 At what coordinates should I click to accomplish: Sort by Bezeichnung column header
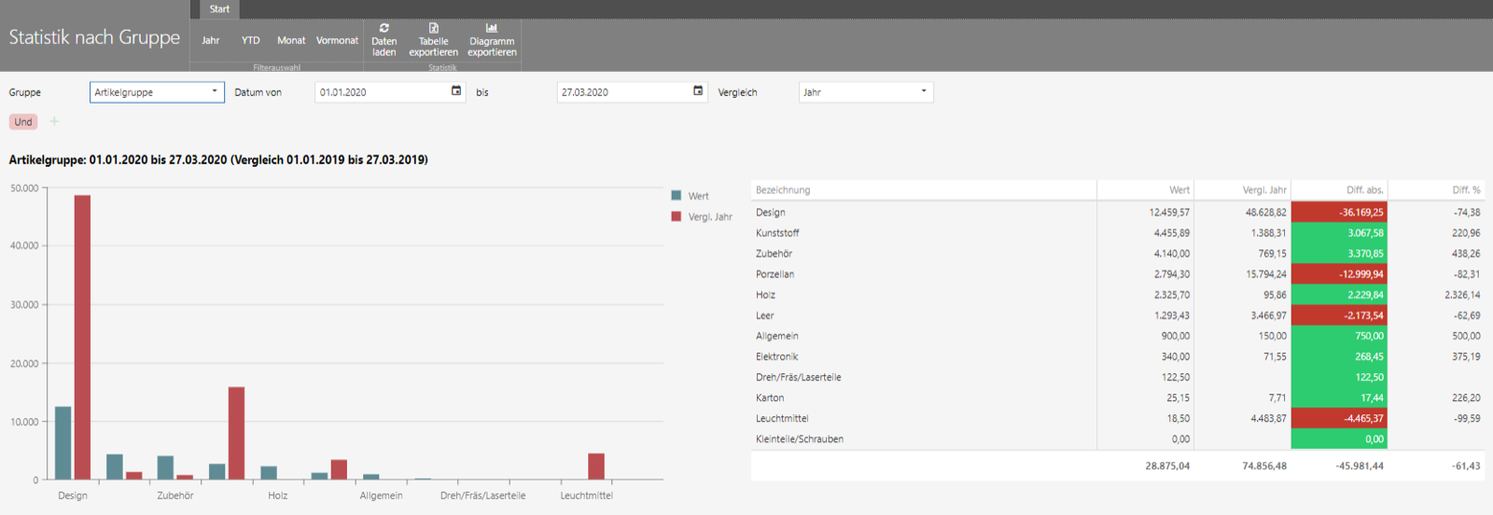point(924,190)
